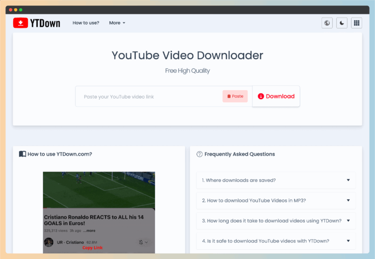
Task: Click the YTDown wordmark text
Action: (x=45, y=23)
